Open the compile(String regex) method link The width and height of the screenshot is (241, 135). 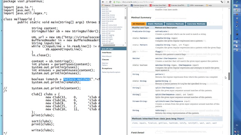point(159,38)
